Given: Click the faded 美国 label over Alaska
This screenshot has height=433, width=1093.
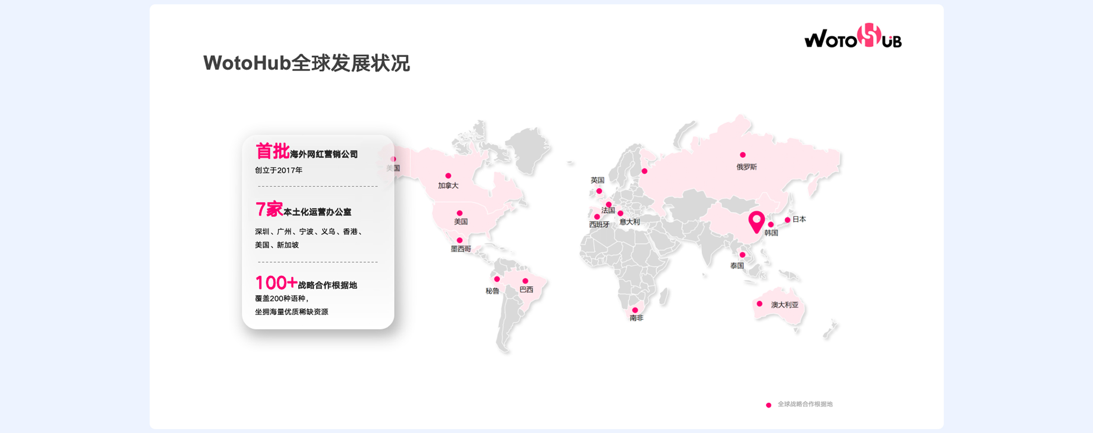Looking at the screenshot, I should pyautogui.click(x=393, y=168).
